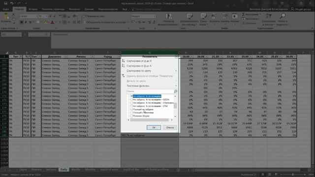Save the workbook from quick access toolbar

tap(5, 3)
